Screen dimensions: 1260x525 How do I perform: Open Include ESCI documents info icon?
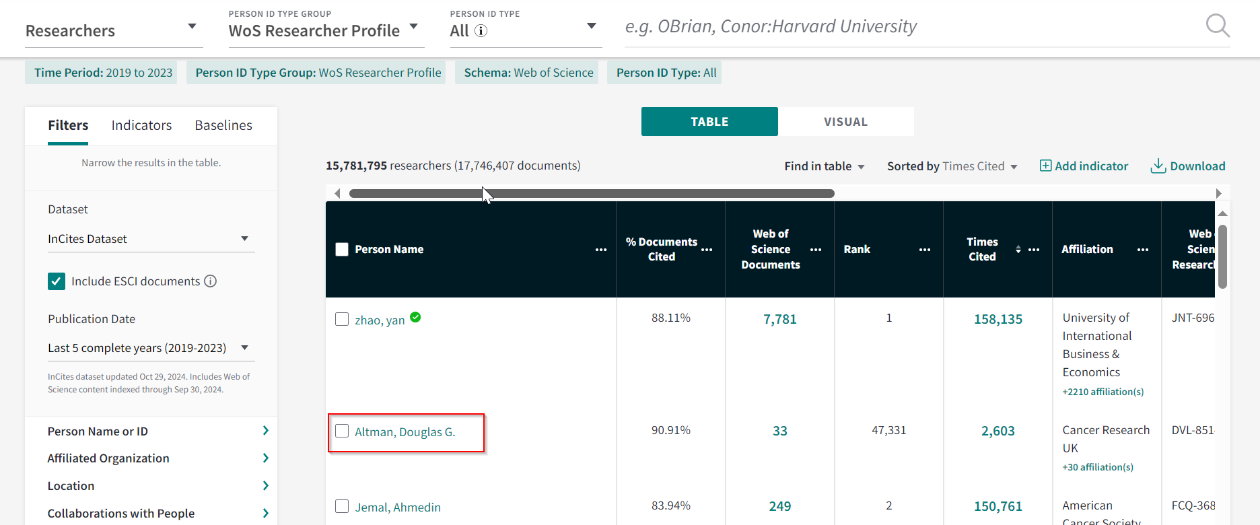211,281
